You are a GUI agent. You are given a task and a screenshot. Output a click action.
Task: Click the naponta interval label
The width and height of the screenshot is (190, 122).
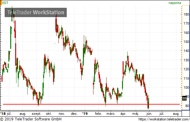[175, 3]
